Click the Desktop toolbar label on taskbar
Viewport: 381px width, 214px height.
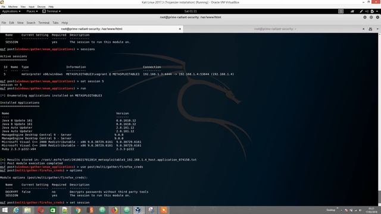click(331, 210)
